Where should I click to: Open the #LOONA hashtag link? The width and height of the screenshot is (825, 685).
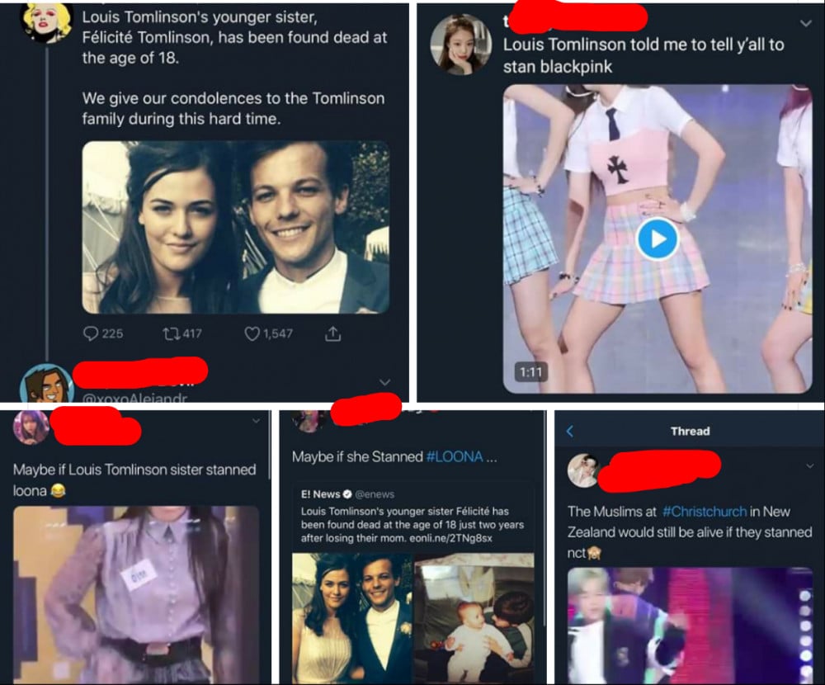click(x=454, y=456)
